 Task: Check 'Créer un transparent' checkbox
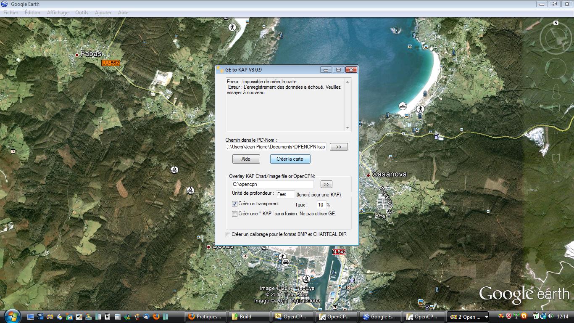tap(234, 204)
